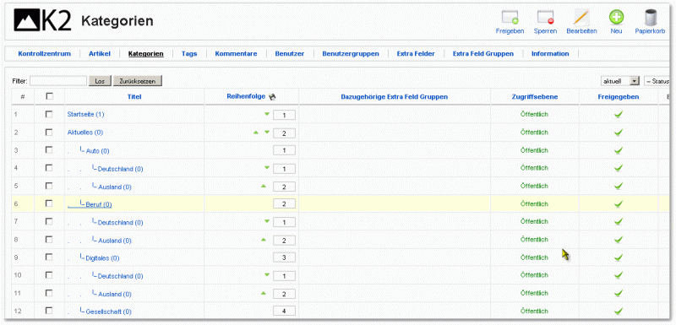
Task: Open the Status filter dropdown
Action: pos(657,81)
